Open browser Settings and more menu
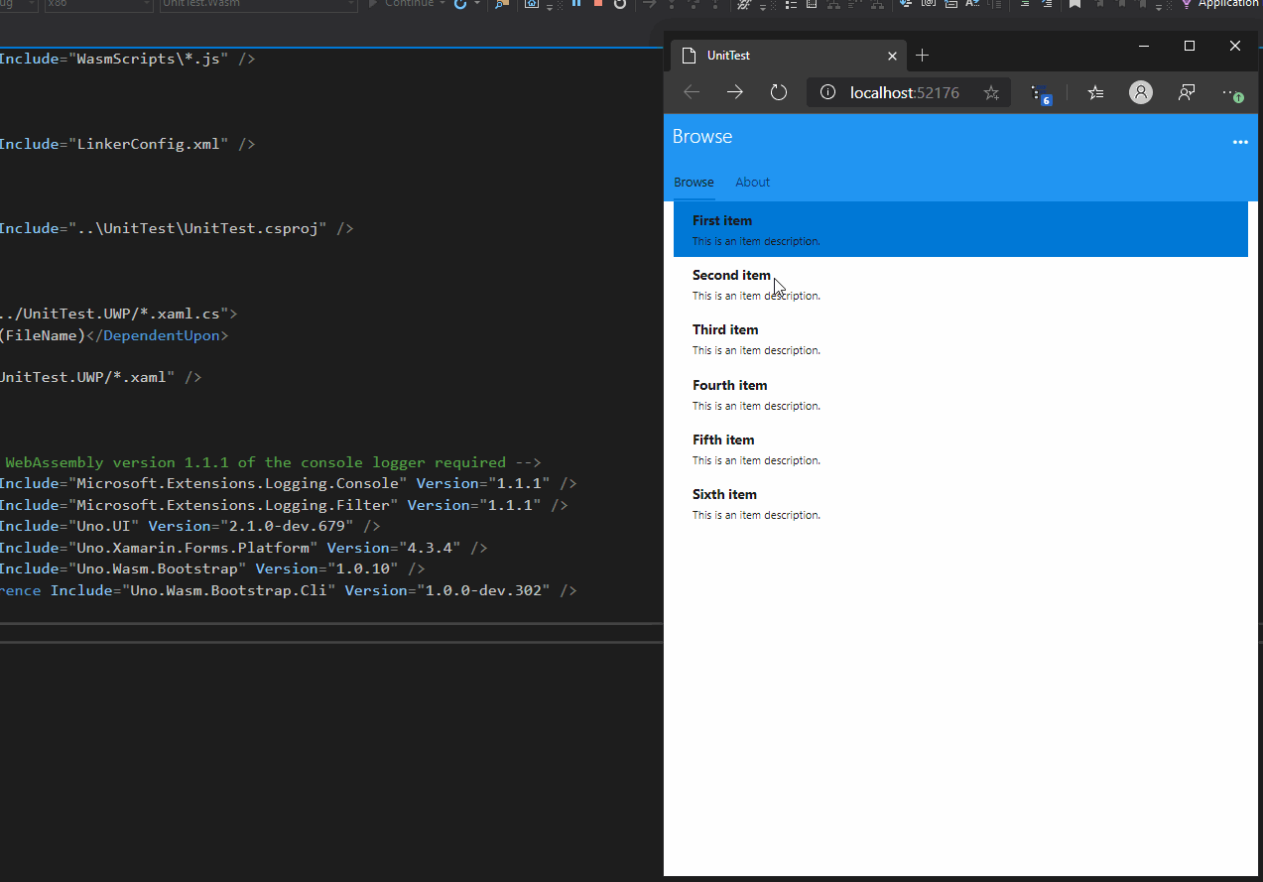This screenshot has height=882, width=1263. [x=1232, y=93]
